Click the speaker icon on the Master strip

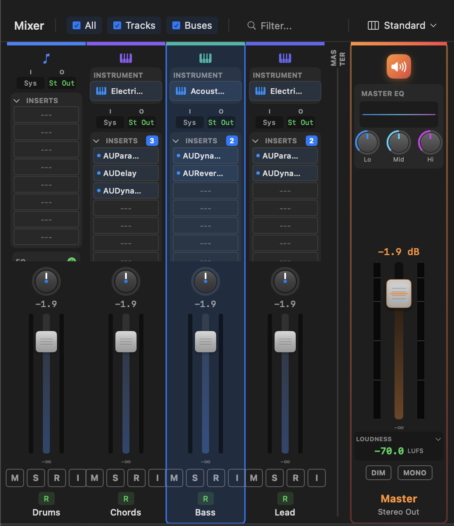(x=398, y=66)
